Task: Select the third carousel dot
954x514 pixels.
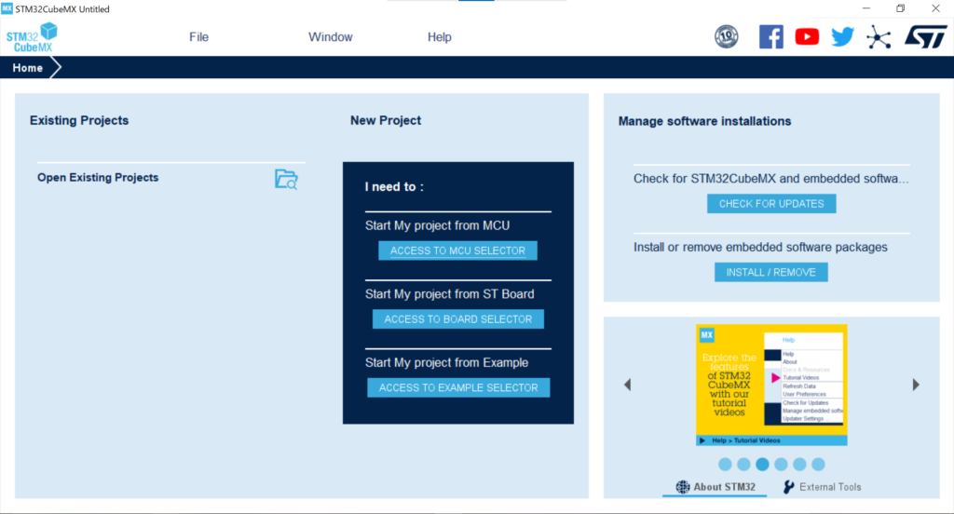Action: tap(762, 464)
